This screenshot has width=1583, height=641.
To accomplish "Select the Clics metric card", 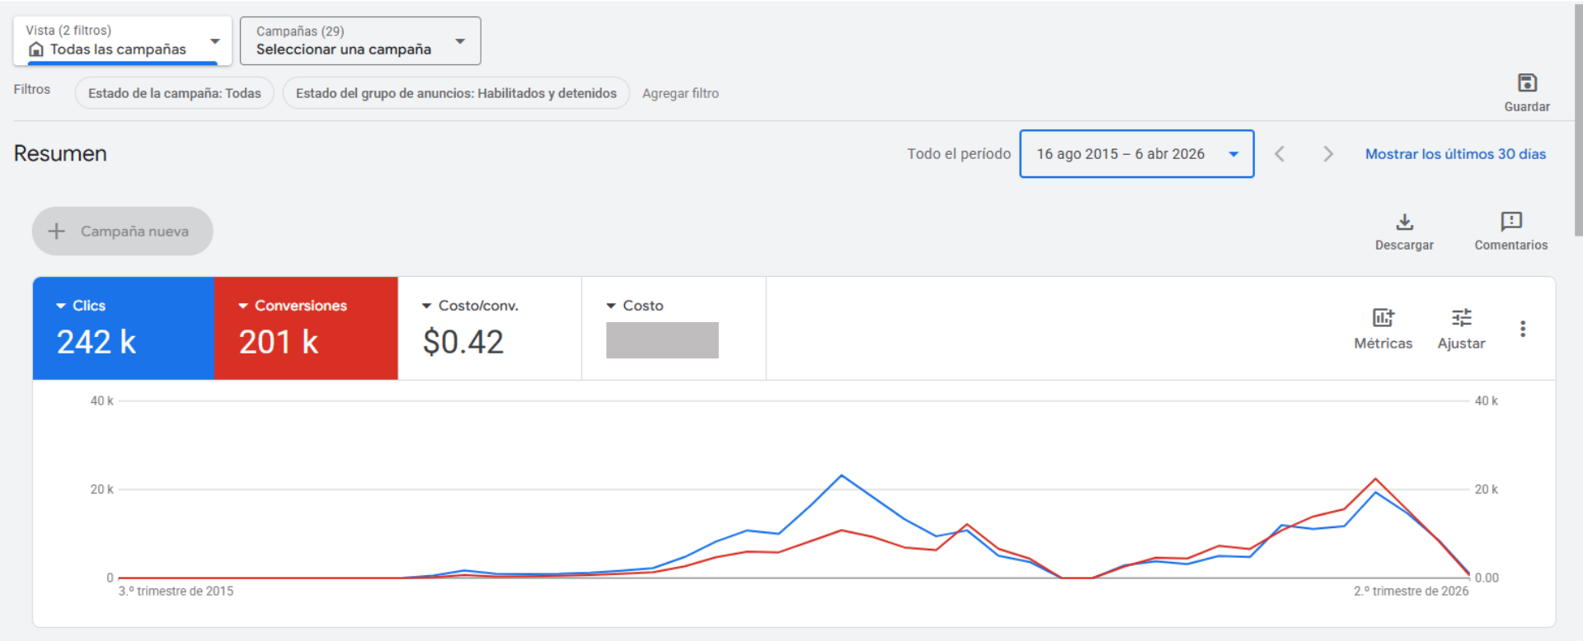I will 123,329.
